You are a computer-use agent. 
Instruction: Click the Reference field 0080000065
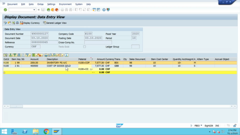(44, 42)
